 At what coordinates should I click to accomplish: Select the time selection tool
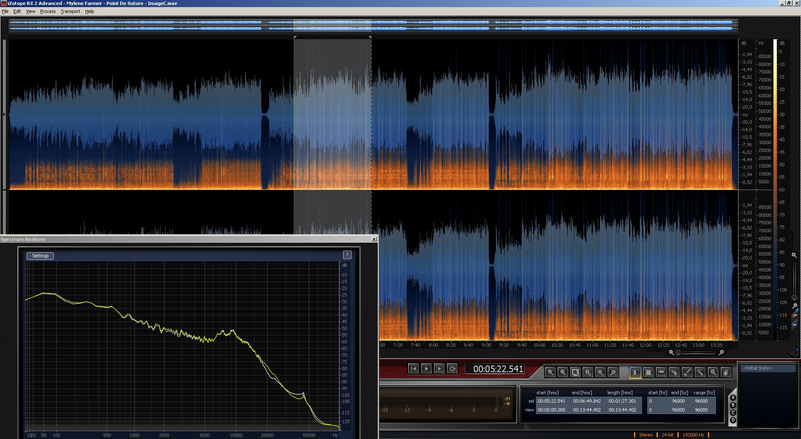(635, 372)
